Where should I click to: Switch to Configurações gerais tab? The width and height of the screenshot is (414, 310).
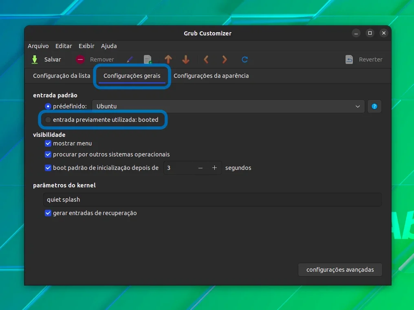pos(132,76)
